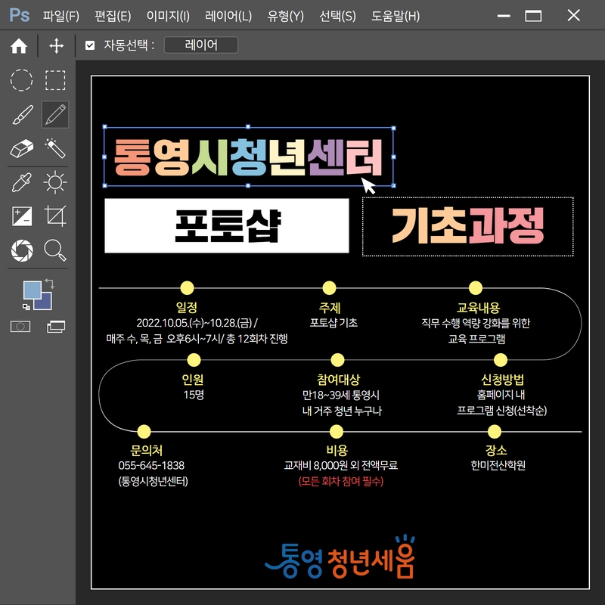
Task: Click the 교재비 8,000원 외 전액무료 text
Action: pyautogui.click(x=341, y=465)
